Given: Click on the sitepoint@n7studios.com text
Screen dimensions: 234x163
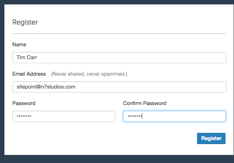Looking at the screenshot, I should (x=46, y=87).
